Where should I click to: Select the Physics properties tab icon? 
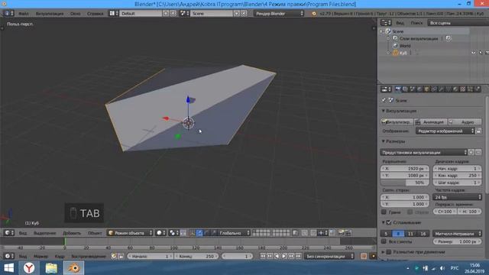pos(477,89)
